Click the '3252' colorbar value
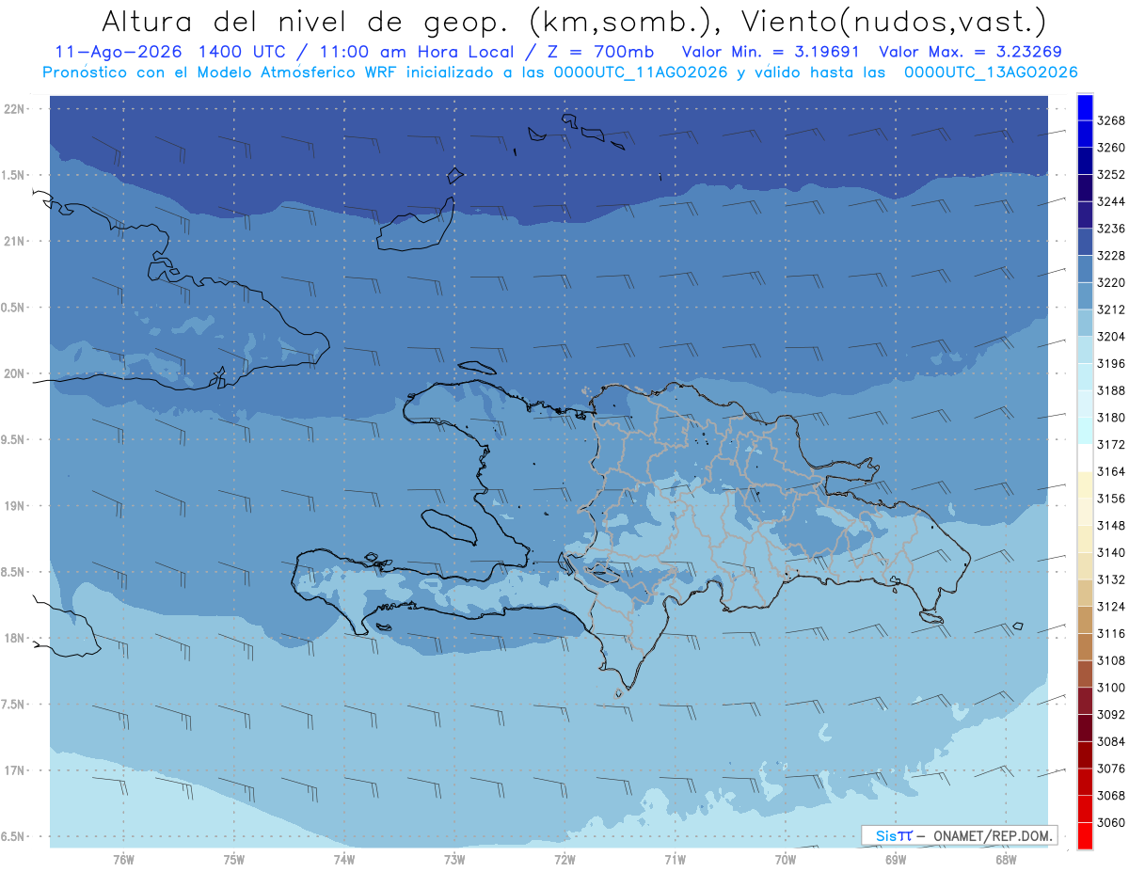This screenshot has height=872, width=1129. tap(1111, 175)
